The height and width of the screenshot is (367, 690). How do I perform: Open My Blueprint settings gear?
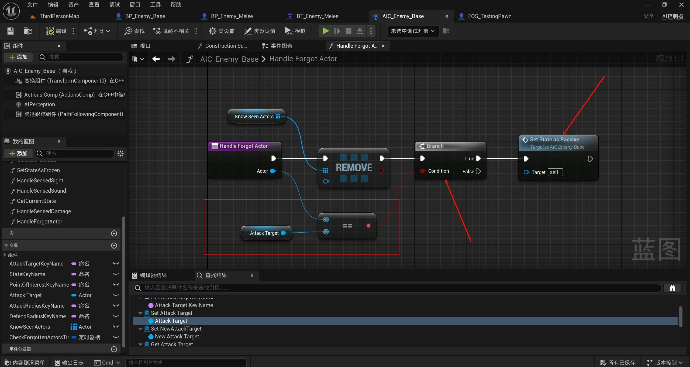coord(120,154)
